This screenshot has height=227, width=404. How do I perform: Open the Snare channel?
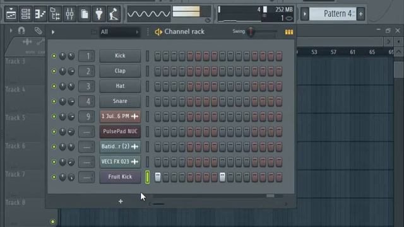[x=120, y=102]
